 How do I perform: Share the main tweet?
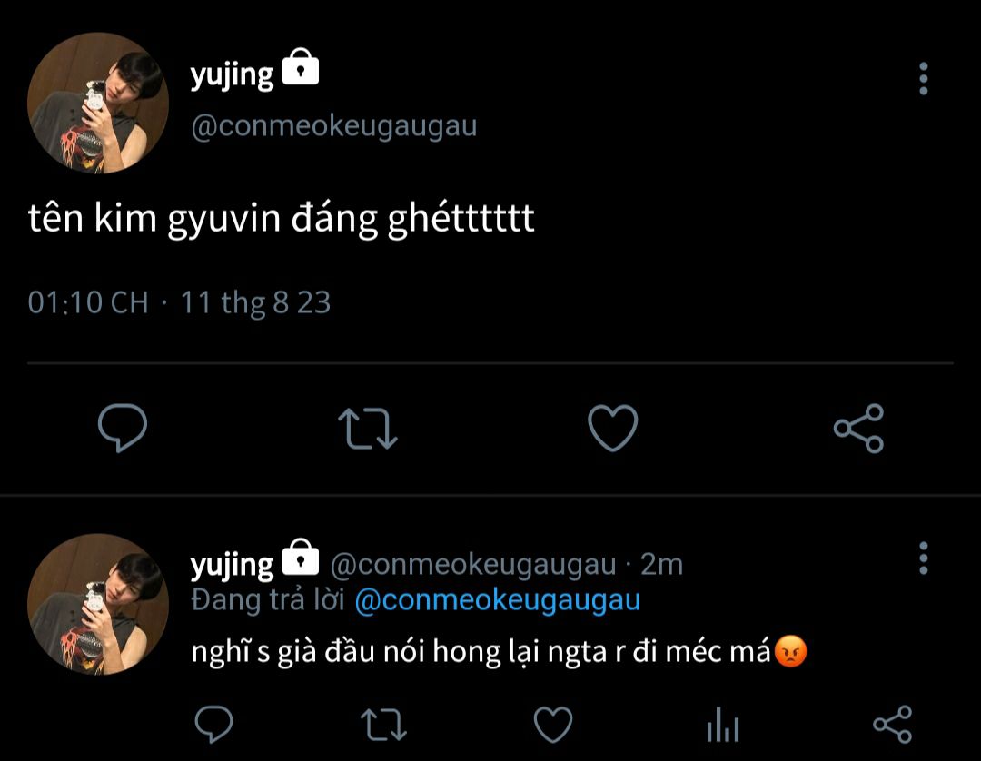tap(858, 429)
